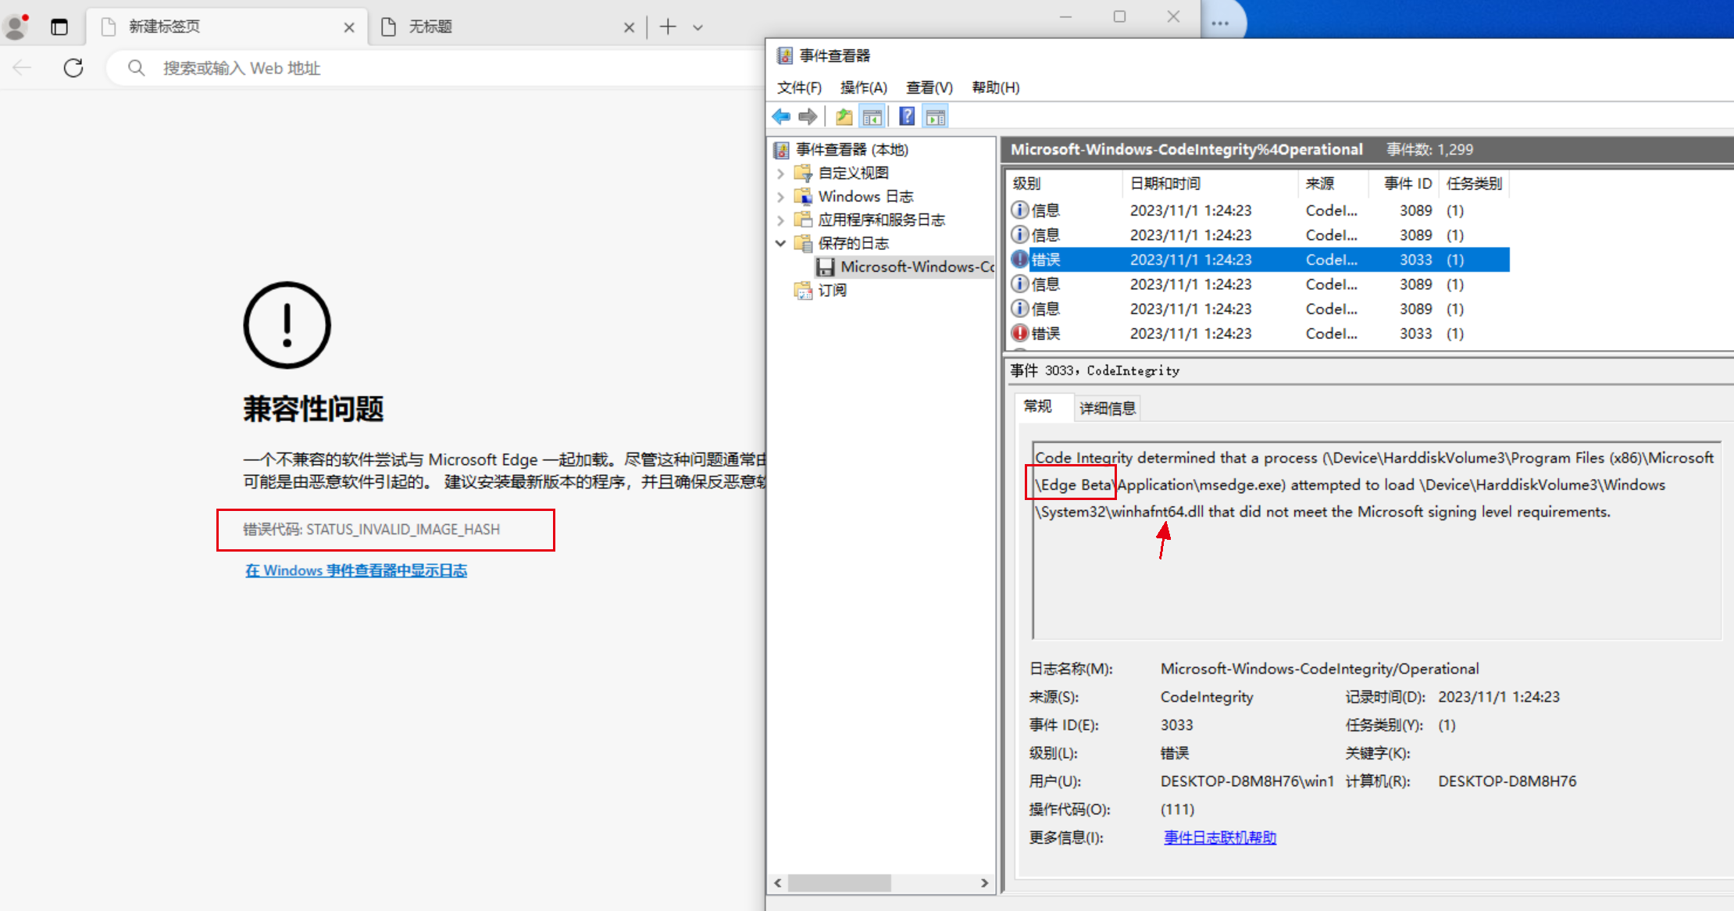Open the export/save log toolbar icon
This screenshot has height=911, width=1734.
[x=844, y=116]
